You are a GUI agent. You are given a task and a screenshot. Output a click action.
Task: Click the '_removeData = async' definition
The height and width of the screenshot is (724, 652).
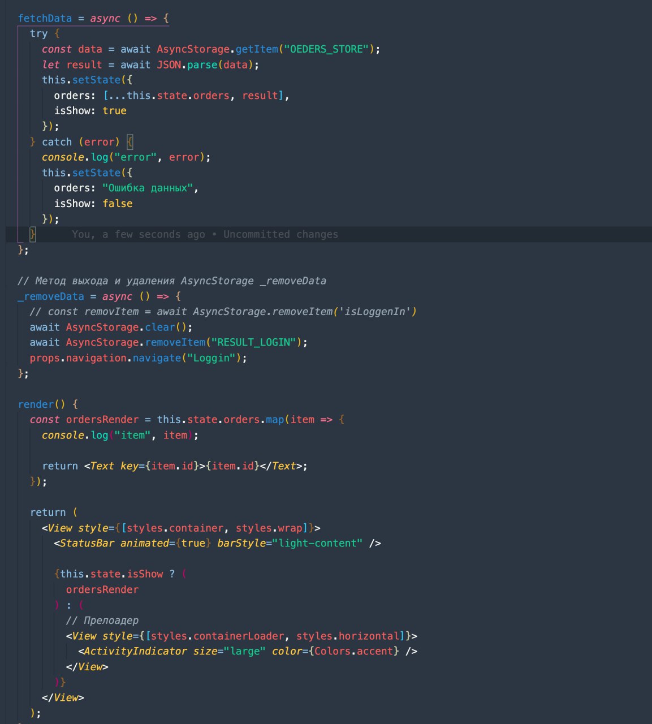(75, 296)
